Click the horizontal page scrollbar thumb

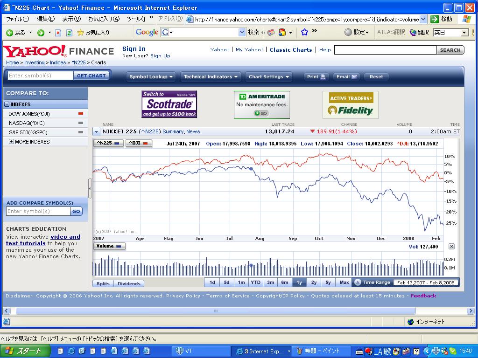[x=216, y=310]
